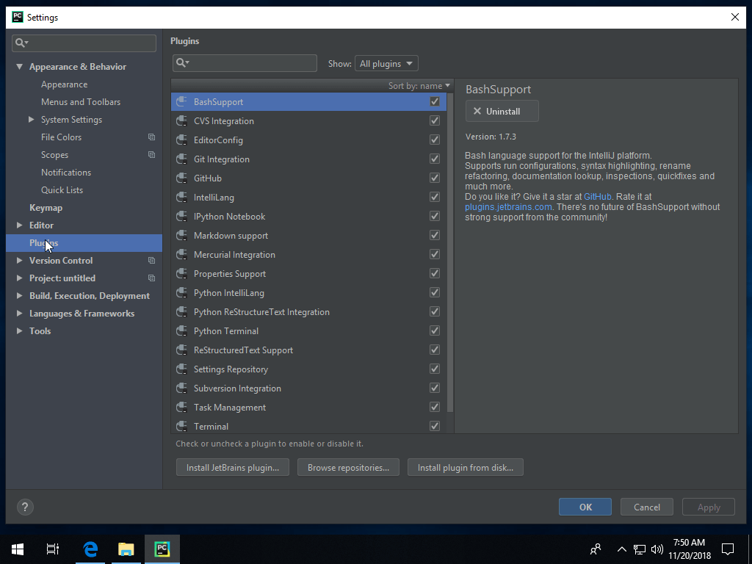The width and height of the screenshot is (752, 564).
Task: Expand the Tools settings node
Action: click(x=19, y=331)
